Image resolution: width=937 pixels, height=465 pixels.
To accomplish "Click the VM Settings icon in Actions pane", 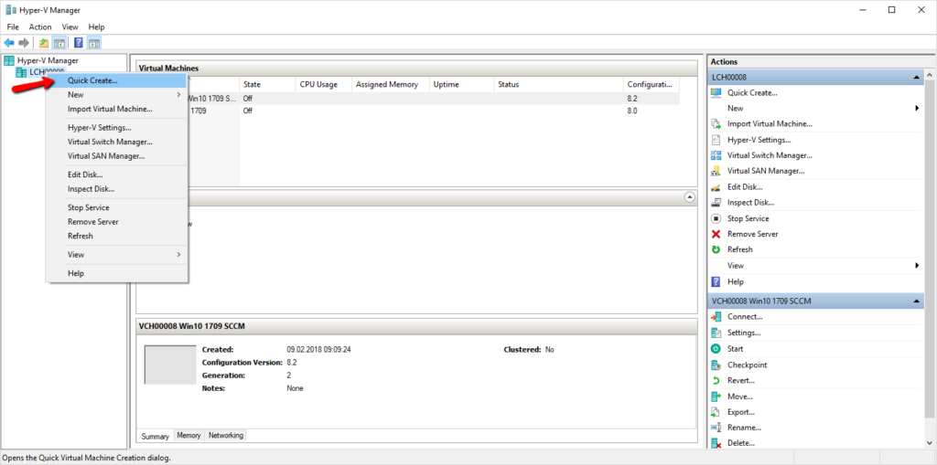I will (716, 333).
